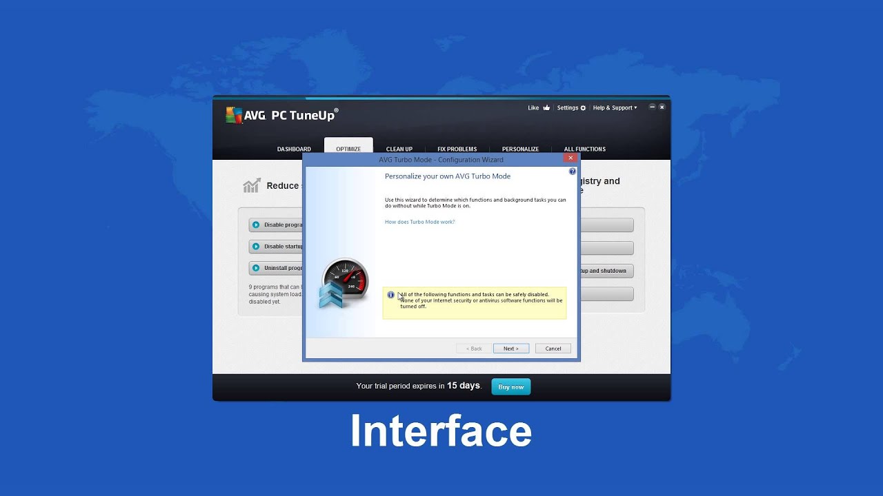Click the 'startup and shutdown' button
Screen dimensions: 883x496
click(x=606, y=271)
